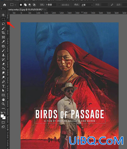The image size is (127, 149).
Task: Select the Patch healing tool
Action: pos(3,46)
